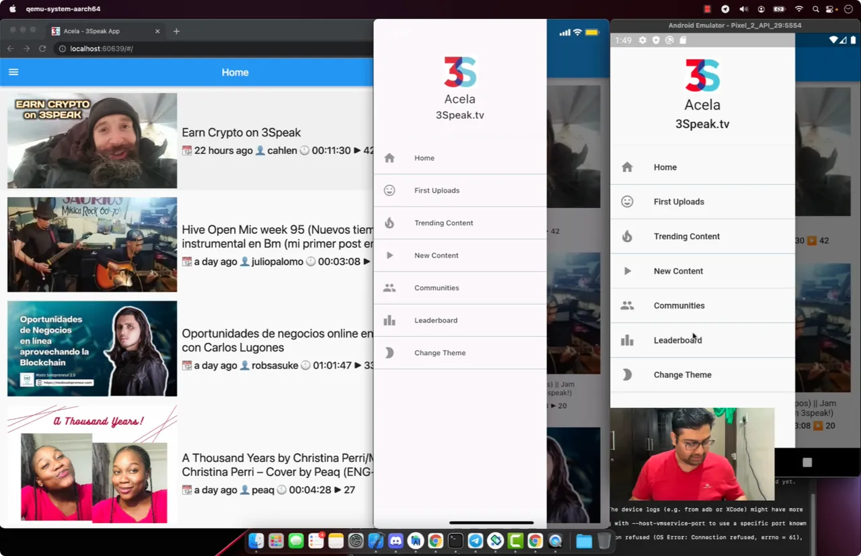The width and height of the screenshot is (861, 556).
Task: Reload the localhost page in Chrome
Action: 42,48
